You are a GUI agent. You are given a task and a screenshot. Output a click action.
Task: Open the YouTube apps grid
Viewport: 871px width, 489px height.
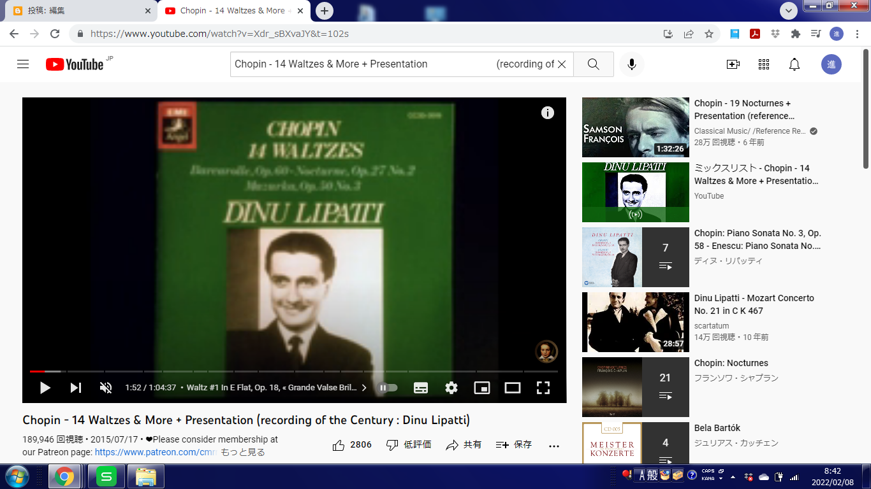[x=764, y=64]
